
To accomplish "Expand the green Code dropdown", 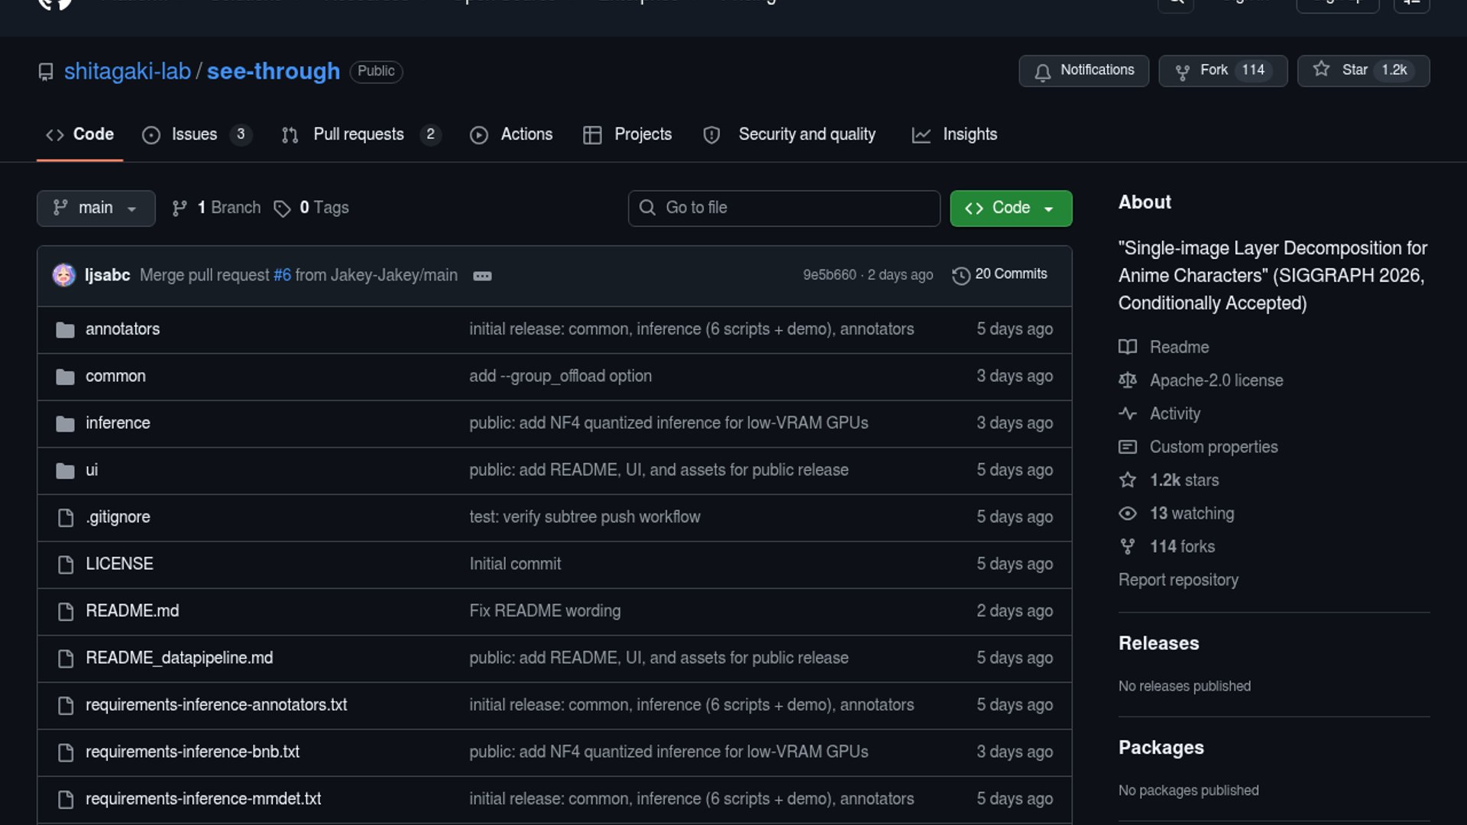I will (1010, 208).
